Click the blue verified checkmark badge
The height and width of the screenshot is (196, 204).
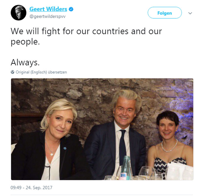coord(71,9)
